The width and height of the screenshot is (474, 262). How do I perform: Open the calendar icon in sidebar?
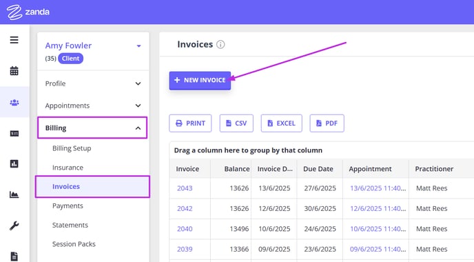tap(14, 71)
